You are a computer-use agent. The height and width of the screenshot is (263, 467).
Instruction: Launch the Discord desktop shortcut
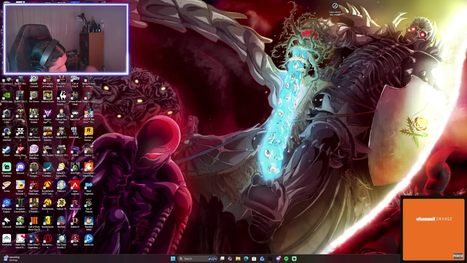pos(20,169)
